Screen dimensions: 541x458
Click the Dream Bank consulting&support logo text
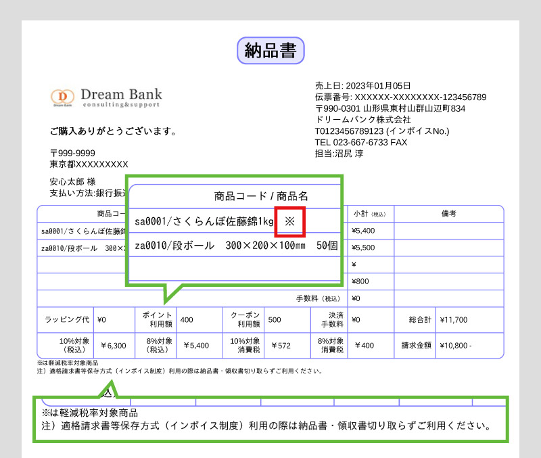click(122, 97)
